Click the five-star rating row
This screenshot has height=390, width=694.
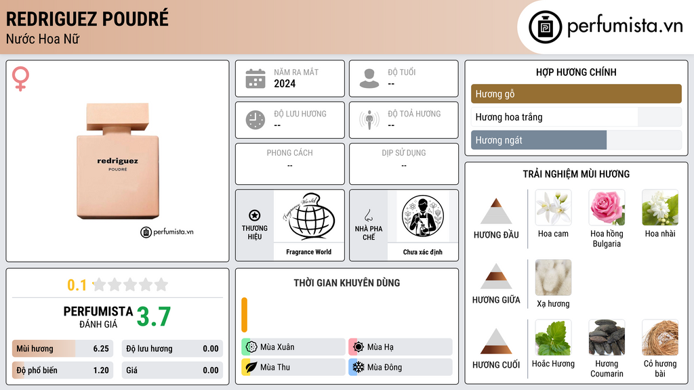click(x=131, y=284)
